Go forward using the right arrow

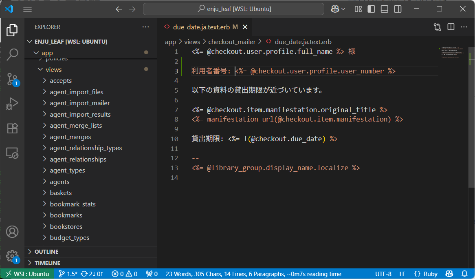(132, 9)
